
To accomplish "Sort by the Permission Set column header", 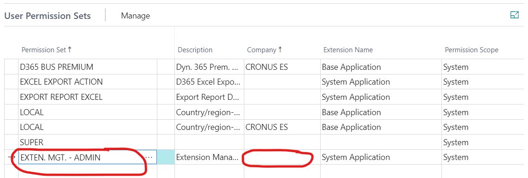I will (x=46, y=50).
